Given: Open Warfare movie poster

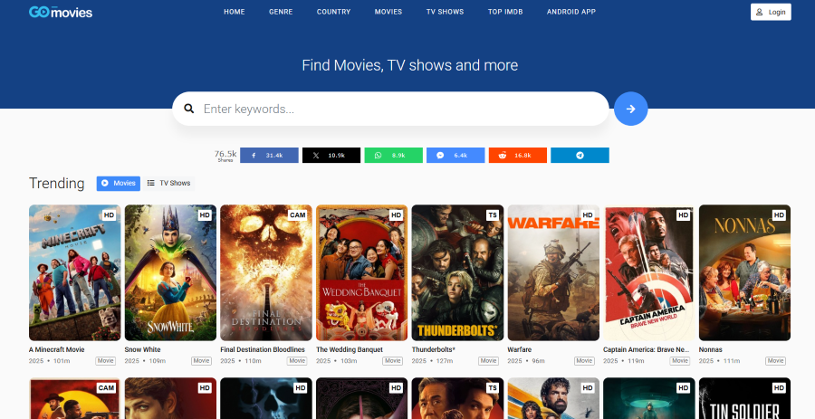Looking at the screenshot, I should click(x=553, y=272).
